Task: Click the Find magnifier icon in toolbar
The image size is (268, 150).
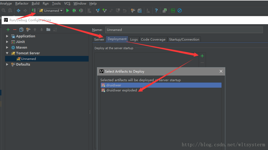Action: click(3, 10)
